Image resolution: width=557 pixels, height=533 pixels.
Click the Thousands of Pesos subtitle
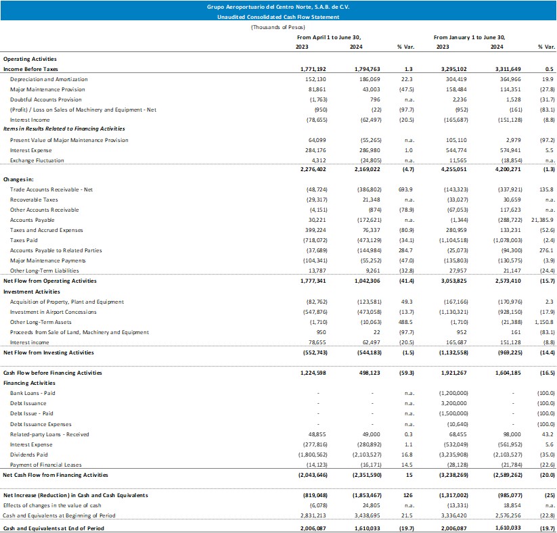[x=277, y=27]
